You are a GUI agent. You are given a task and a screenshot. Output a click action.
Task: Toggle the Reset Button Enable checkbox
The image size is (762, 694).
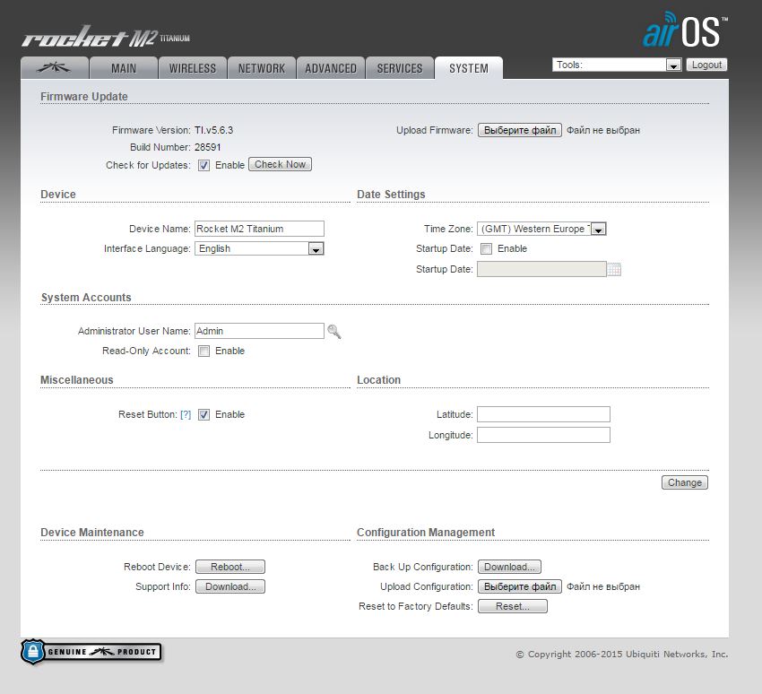tap(204, 414)
